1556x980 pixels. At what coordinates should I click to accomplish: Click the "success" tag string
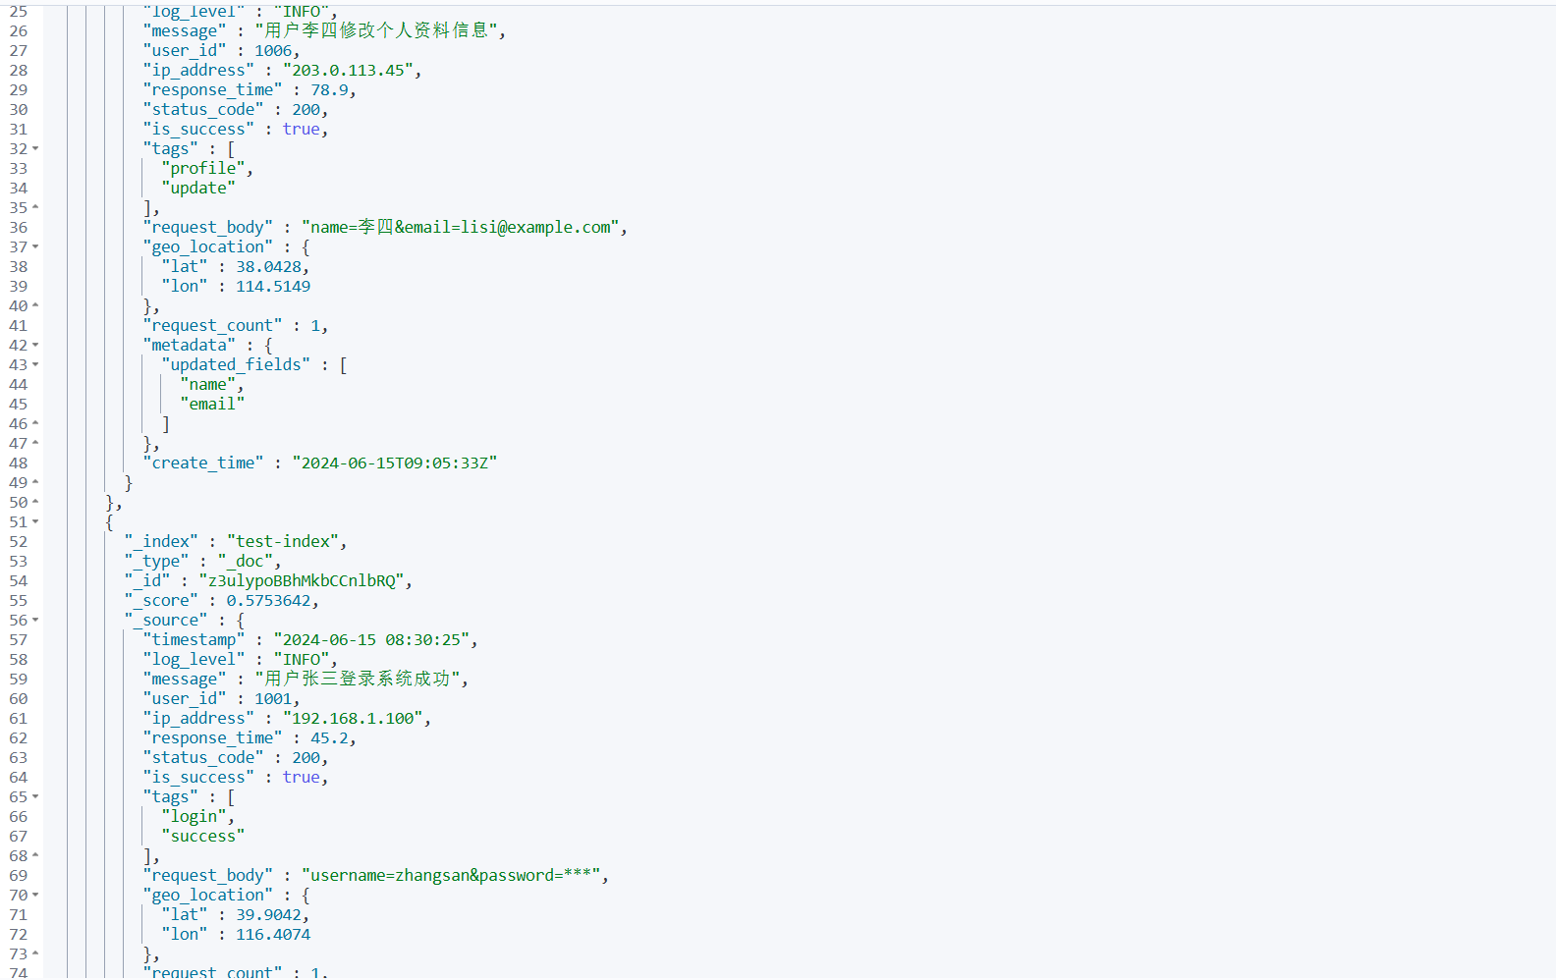203,836
